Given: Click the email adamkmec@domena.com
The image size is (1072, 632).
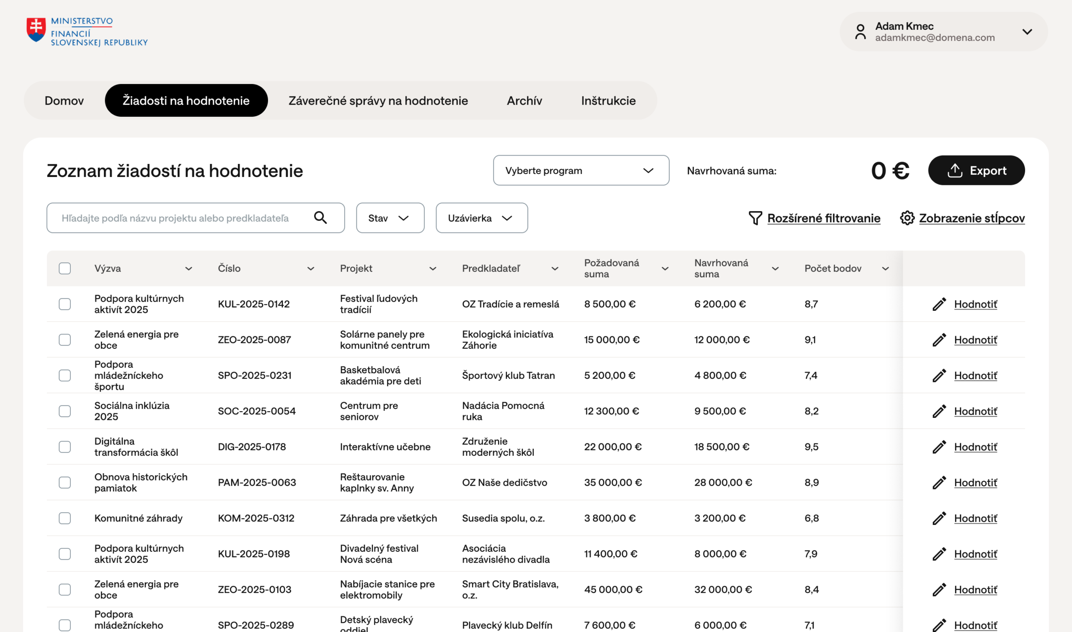Looking at the screenshot, I should point(935,38).
